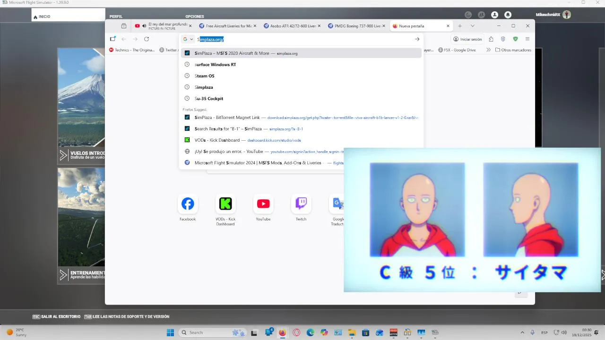Click Iniciar sesión account button

click(x=467, y=39)
